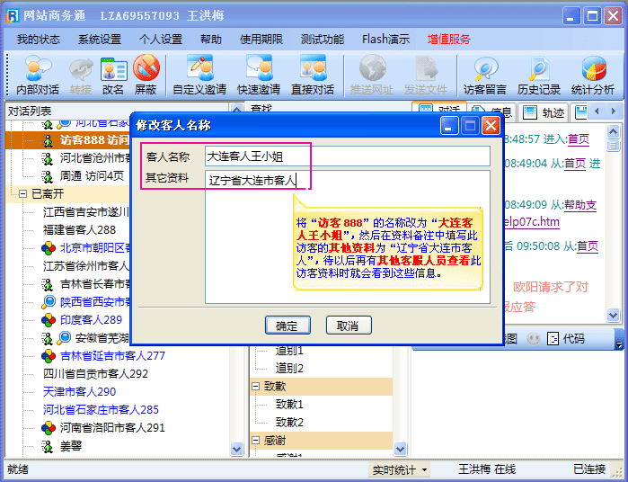Viewport: 628px width, 482px height.
Task: Open 统计分析 statistics analysis
Action: 593,75
